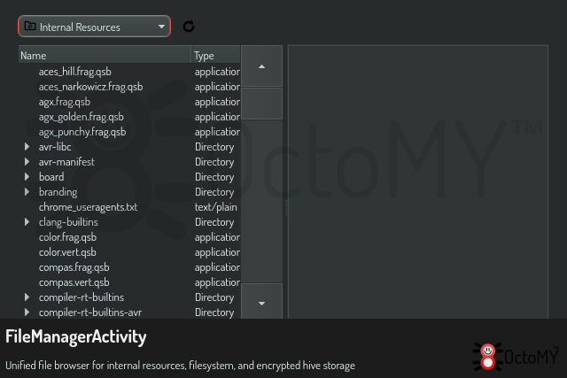Select the compiler-rt-builtins folder name
Screen dimensions: 567x378
point(82,297)
